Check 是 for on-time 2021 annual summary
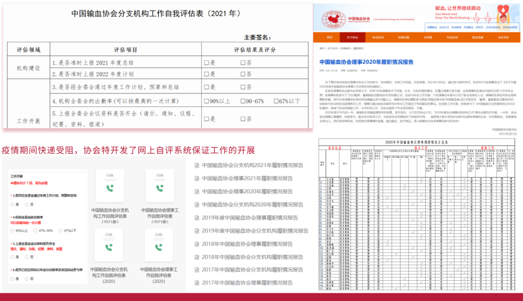 coord(206,63)
